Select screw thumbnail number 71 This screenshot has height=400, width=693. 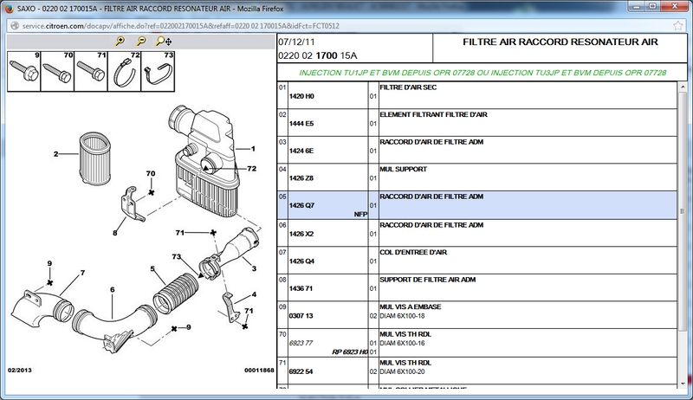coord(91,71)
